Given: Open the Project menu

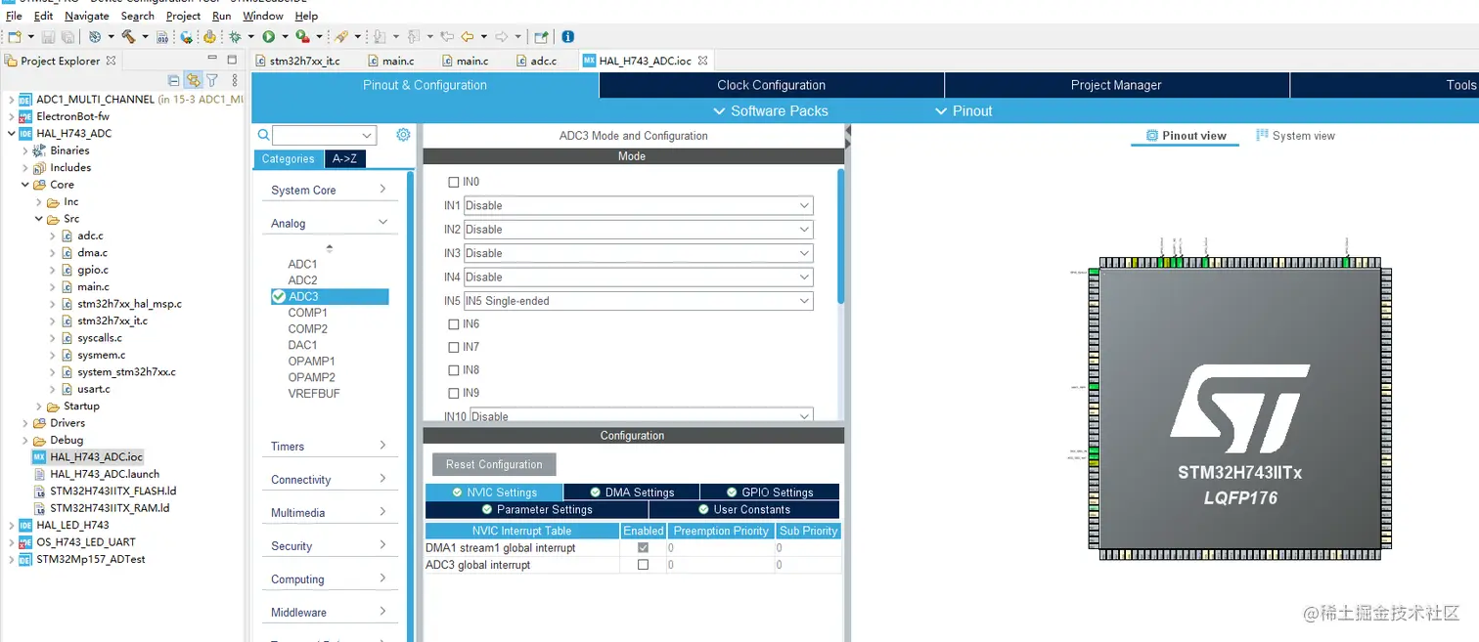Looking at the screenshot, I should (183, 16).
